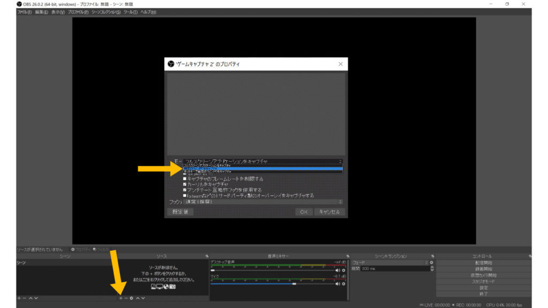Add a source with the Sources plus icon
The width and height of the screenshot is (548, 308).
(121, 298)
